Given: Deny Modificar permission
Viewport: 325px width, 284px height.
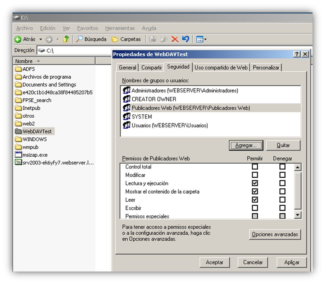Looking at the screenshot, I should 282,175.
